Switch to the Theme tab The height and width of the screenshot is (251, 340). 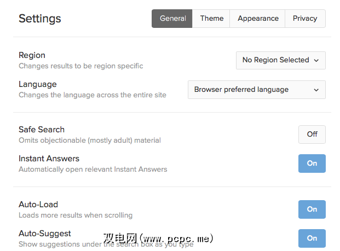tap(211, 19)
